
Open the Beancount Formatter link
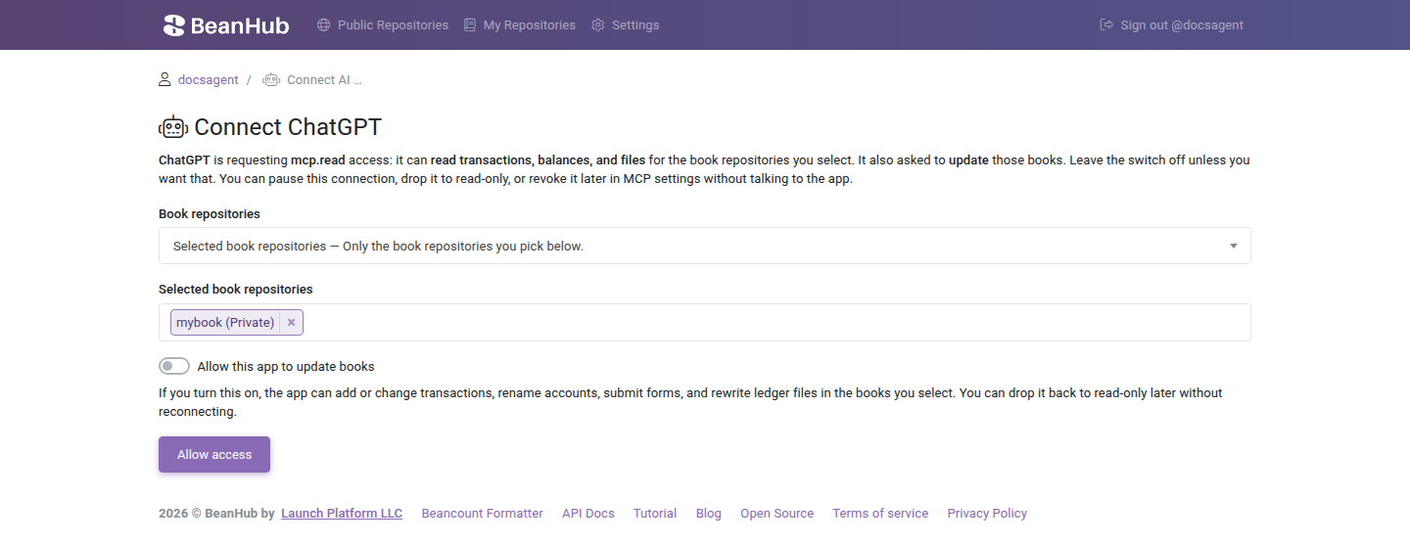tap(482, 514)
